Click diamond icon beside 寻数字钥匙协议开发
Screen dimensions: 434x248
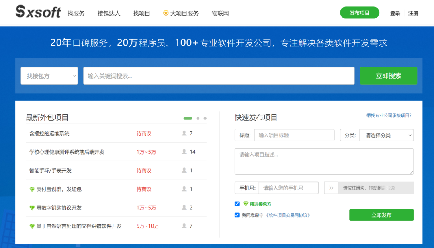(x=32, y=208)
